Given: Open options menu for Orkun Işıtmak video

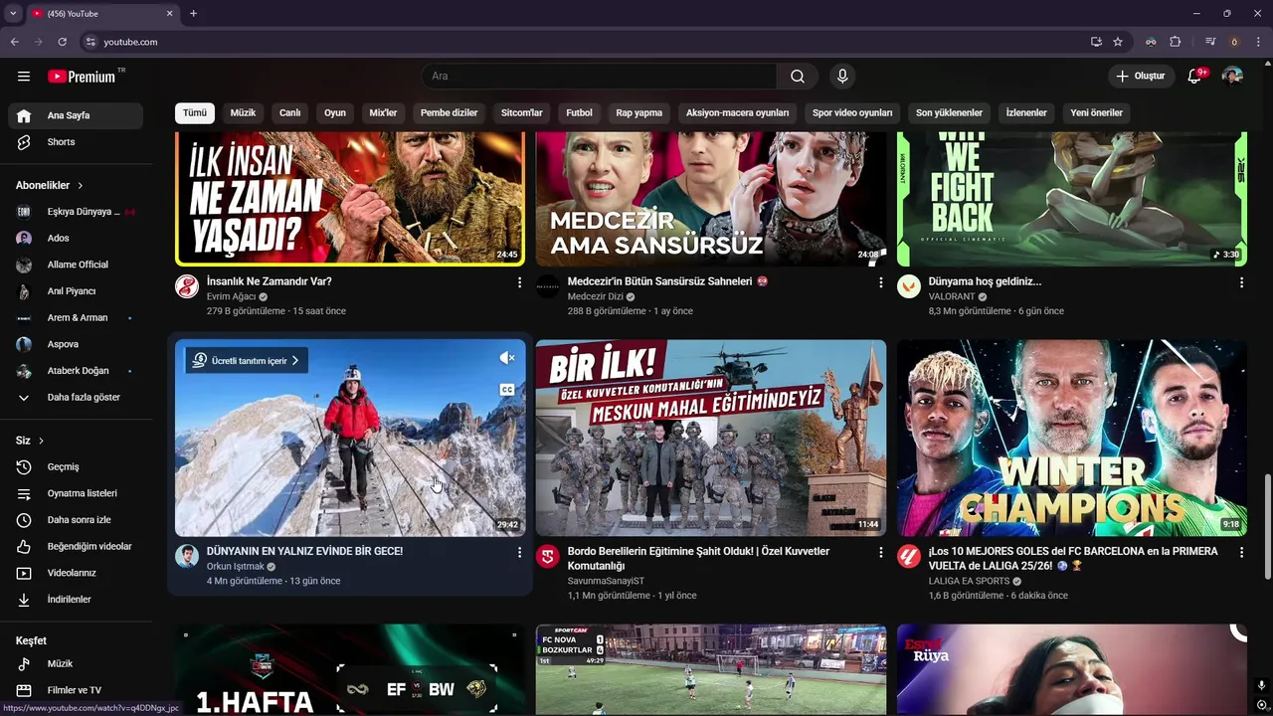Looking at the screenshot, I should click(519, 553).
